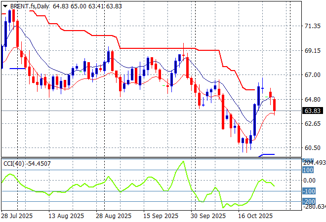This screenshot has height=222, width=326.
Task: Click the 28 Aug 2025 date label
Action: pos(114,216)
